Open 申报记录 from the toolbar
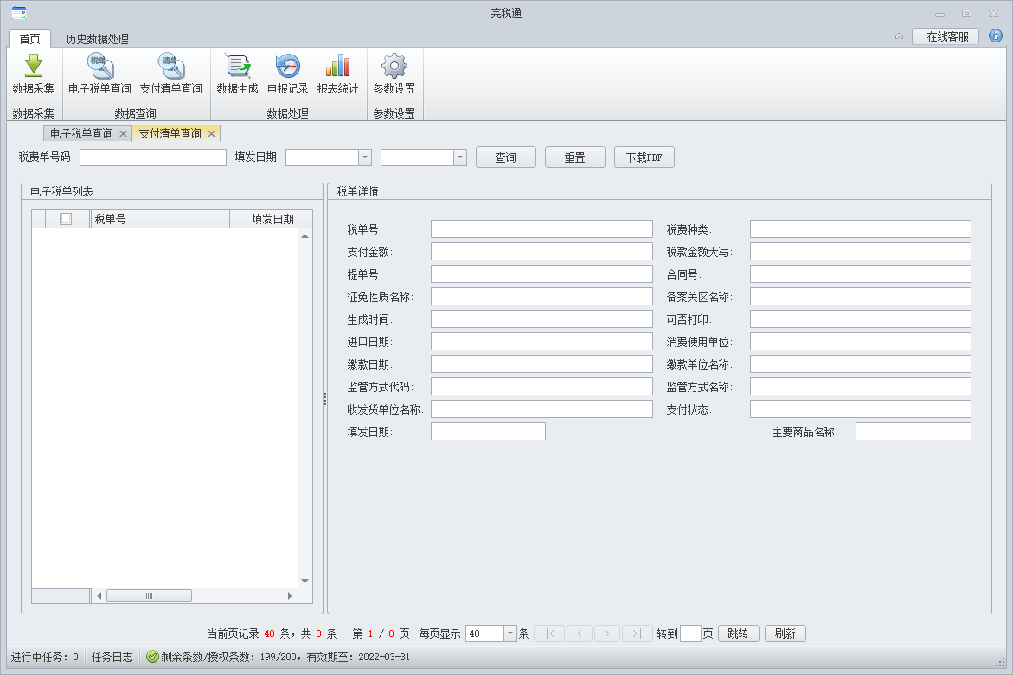 tap(287, 67)
